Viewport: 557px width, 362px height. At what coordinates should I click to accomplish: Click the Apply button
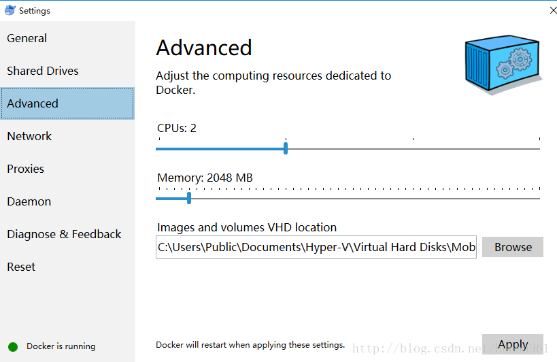[x=513, y=344]
